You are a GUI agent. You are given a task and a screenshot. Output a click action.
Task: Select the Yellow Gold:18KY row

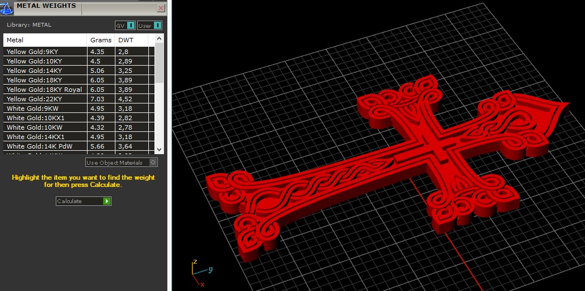coord(79,80)
